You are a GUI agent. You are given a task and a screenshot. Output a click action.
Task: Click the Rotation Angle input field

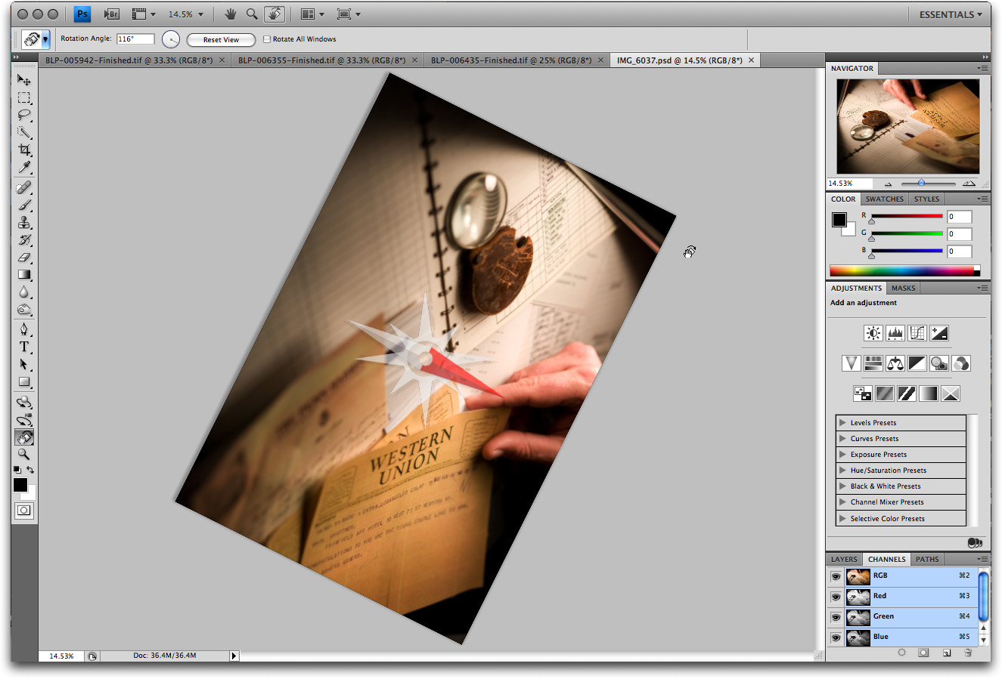click(135, 39)
